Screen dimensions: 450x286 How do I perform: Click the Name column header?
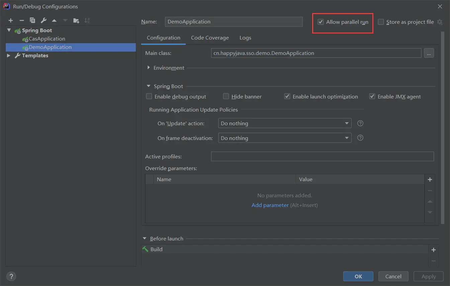point(224,180)
